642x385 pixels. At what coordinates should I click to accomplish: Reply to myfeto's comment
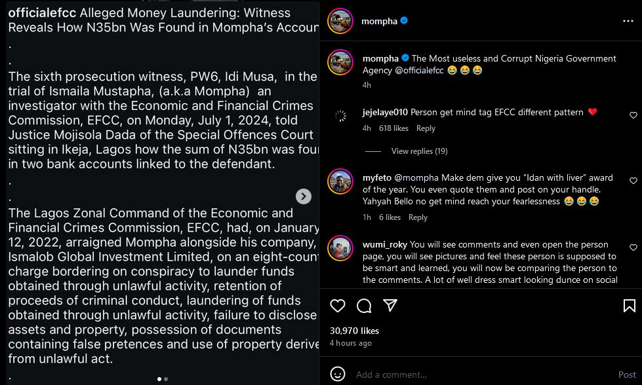[418, 217]
